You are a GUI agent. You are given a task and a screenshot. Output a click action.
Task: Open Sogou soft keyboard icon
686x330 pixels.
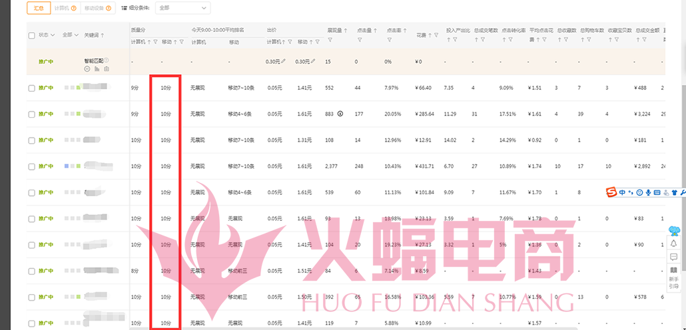[657, 192]
